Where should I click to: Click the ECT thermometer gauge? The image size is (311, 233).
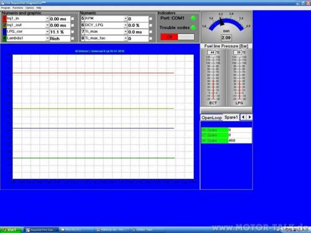pos(213,78)
